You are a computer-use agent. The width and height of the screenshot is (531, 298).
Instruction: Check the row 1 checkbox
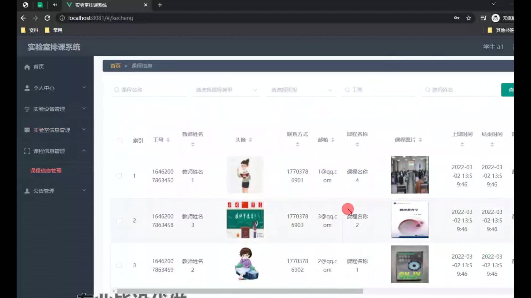pyautogui.click(x=119, y=176)
